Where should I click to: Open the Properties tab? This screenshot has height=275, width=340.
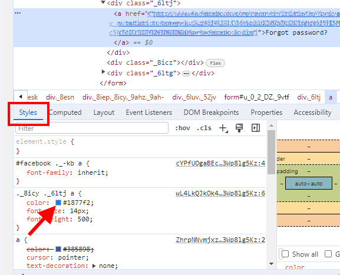(x=266, y=112)
